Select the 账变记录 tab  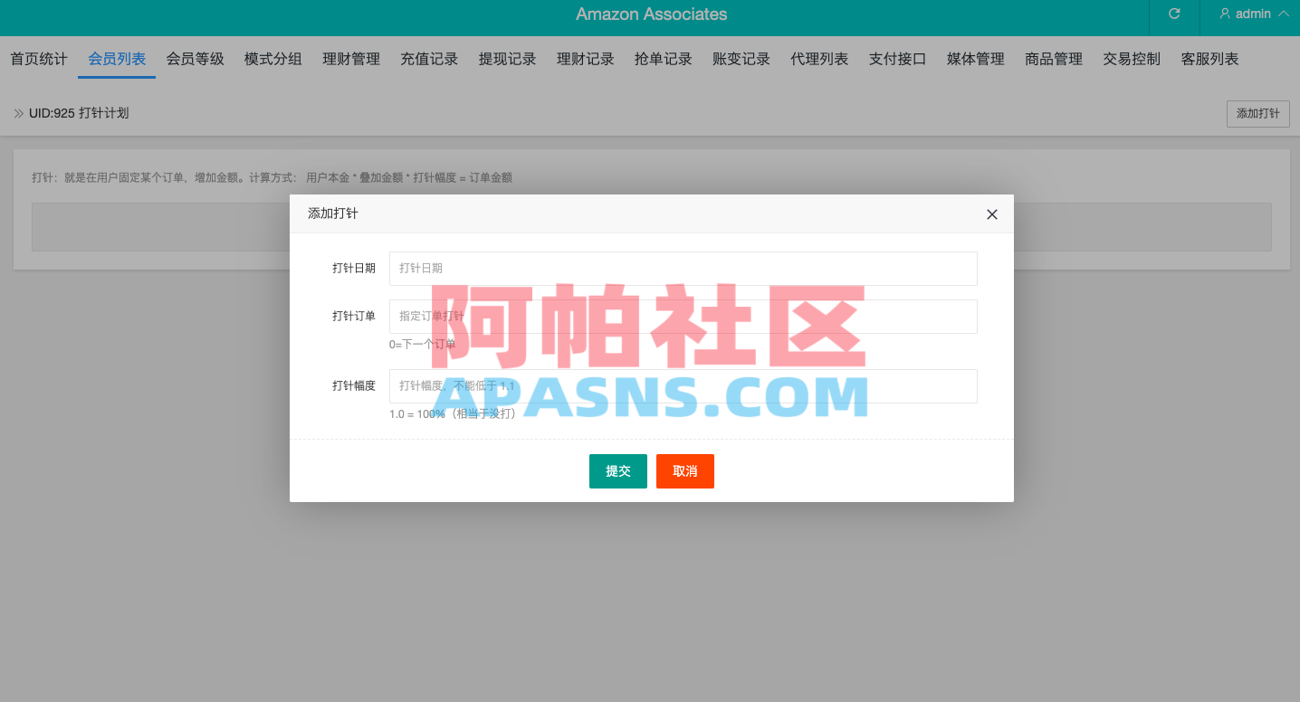(741, 59)
